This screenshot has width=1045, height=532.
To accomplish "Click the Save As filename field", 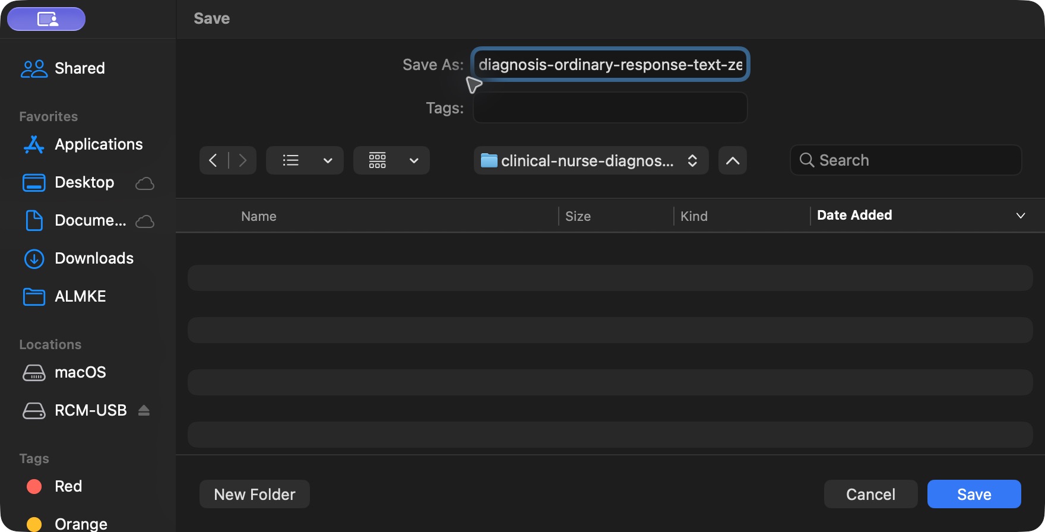I will coord(610,64).
